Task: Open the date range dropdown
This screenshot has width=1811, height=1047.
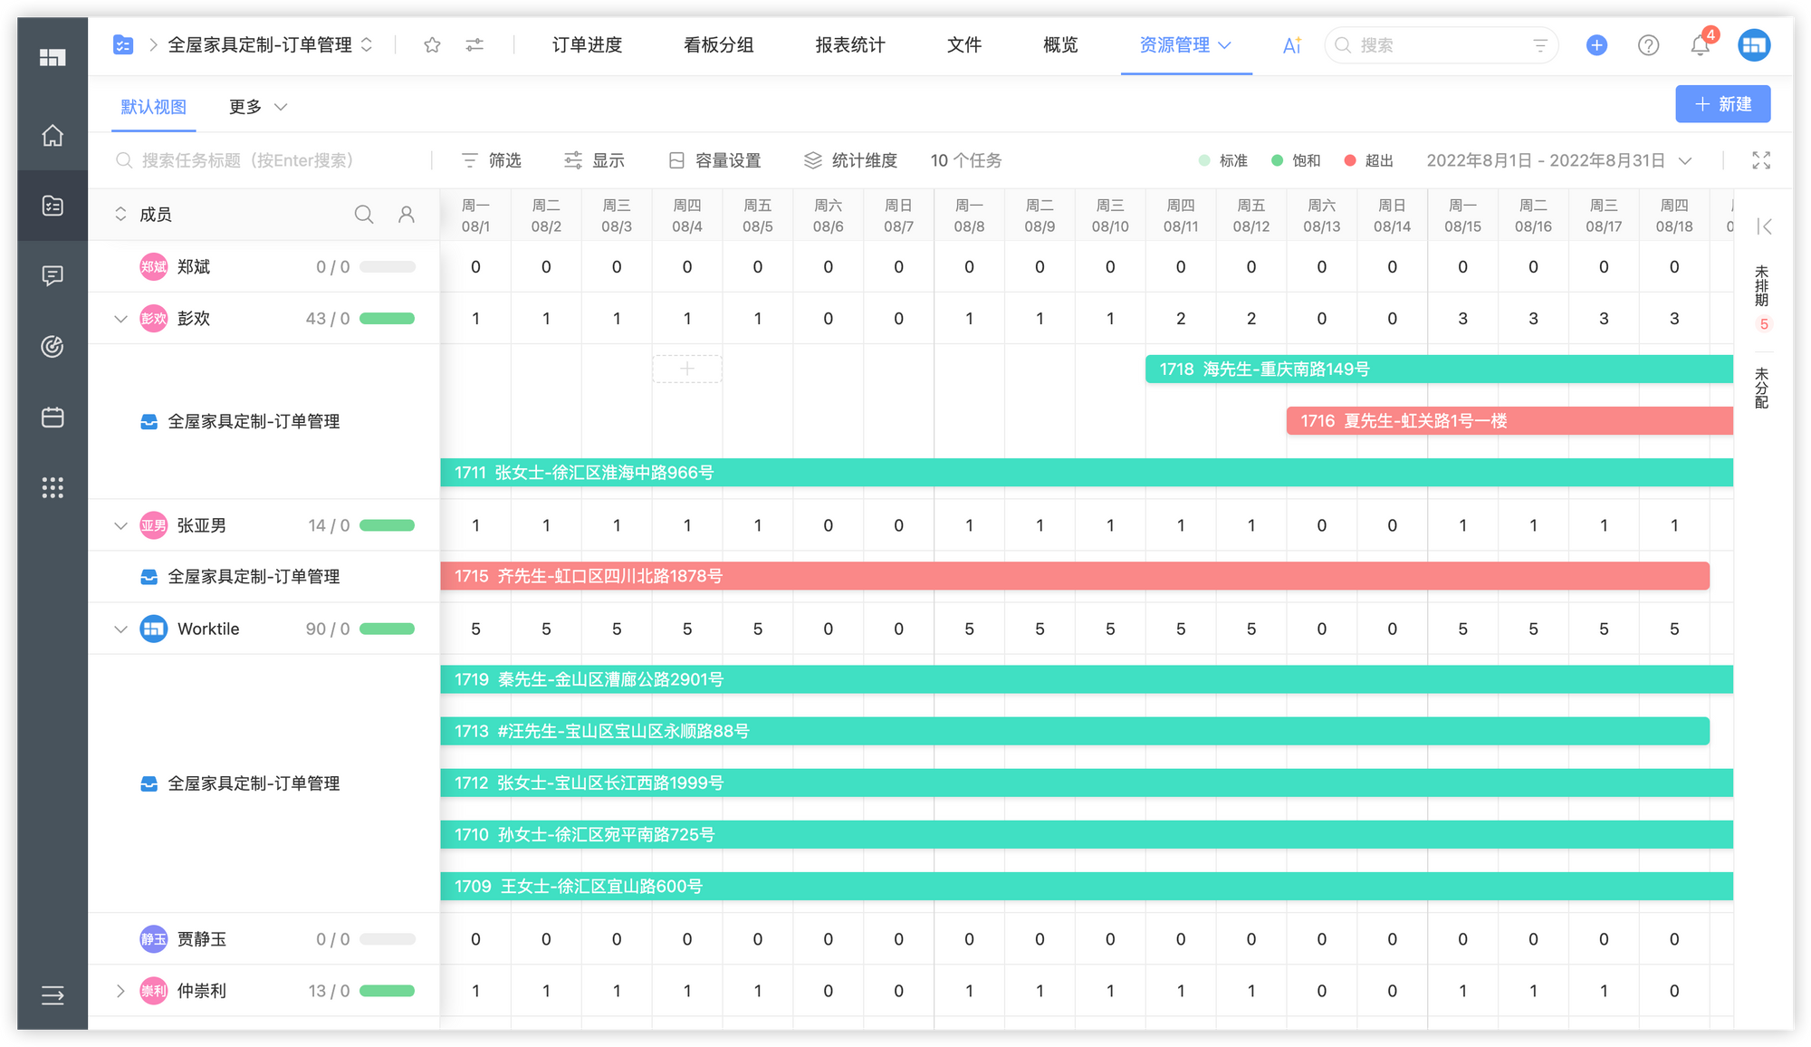Action: 1558,160
